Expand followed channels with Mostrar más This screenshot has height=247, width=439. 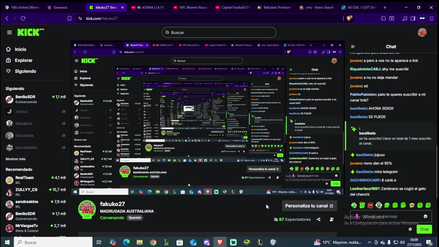[15, 159]
